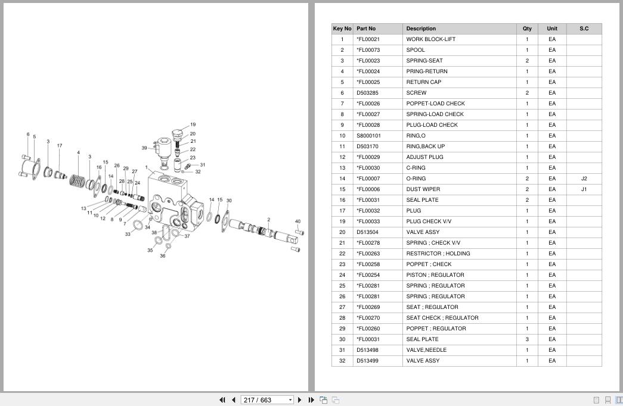Click part number D503285

coord(367,93)
